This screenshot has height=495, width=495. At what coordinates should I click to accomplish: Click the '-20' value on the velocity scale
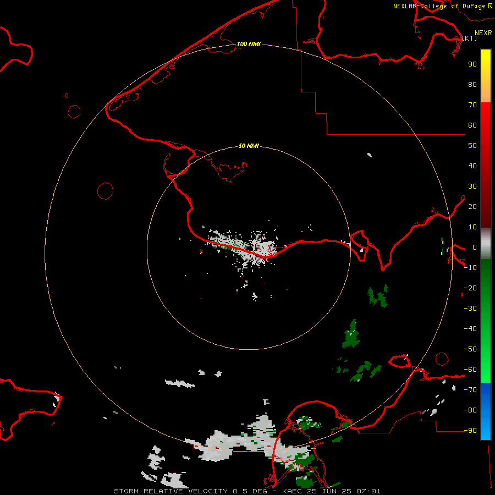click(470, 288)
